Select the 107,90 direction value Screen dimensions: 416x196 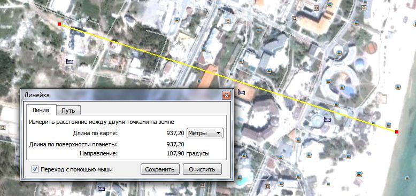pos(176,153)
